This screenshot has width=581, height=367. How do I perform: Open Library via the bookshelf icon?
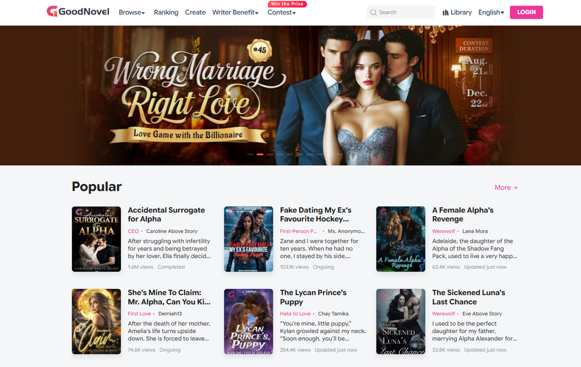click(x=445, y=12)
